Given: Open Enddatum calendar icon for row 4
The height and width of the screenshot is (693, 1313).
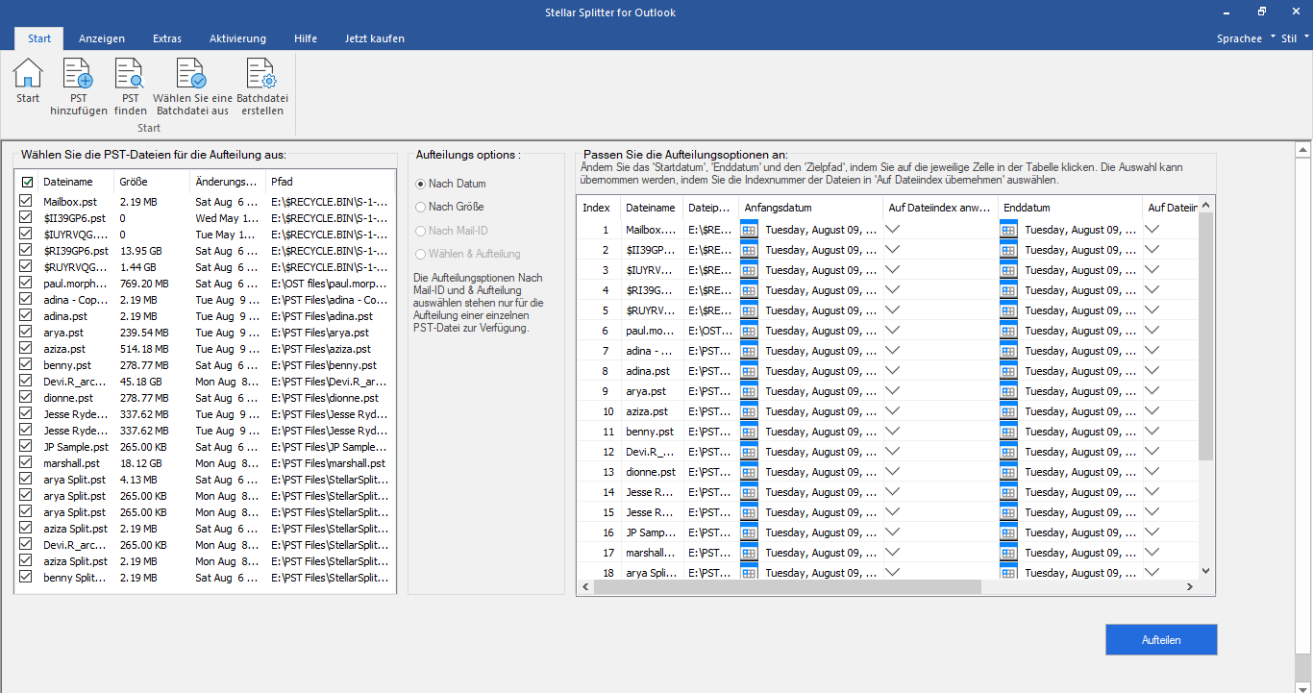Looking at the screenshot, I should [1008, 289].
